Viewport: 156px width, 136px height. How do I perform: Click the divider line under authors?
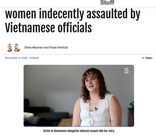click(x=79, y=54)
